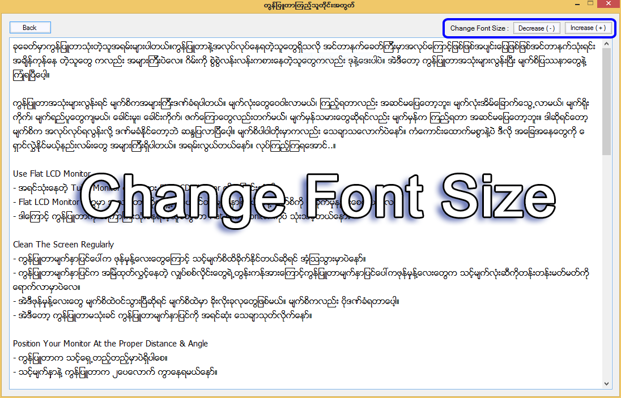The image size is (621, 398).
Task: Click the "Use Flat LCD Monitor" heading
Action: (x=52, y=174)
